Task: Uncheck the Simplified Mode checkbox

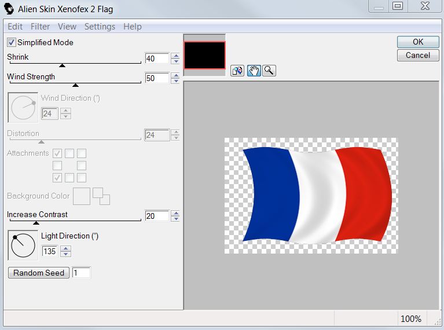Action: [12, 42]
